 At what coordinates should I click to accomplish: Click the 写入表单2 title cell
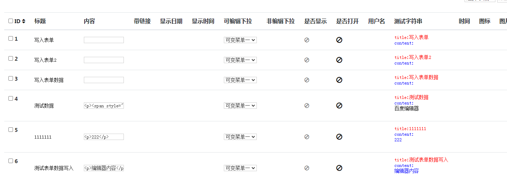[x=45, y=60]
